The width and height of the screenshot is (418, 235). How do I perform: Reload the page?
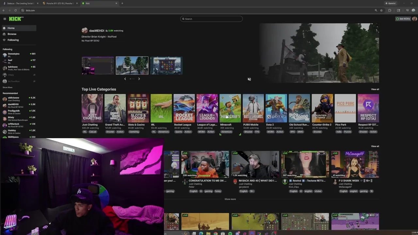pyautogui.click(x=15, y=10)
